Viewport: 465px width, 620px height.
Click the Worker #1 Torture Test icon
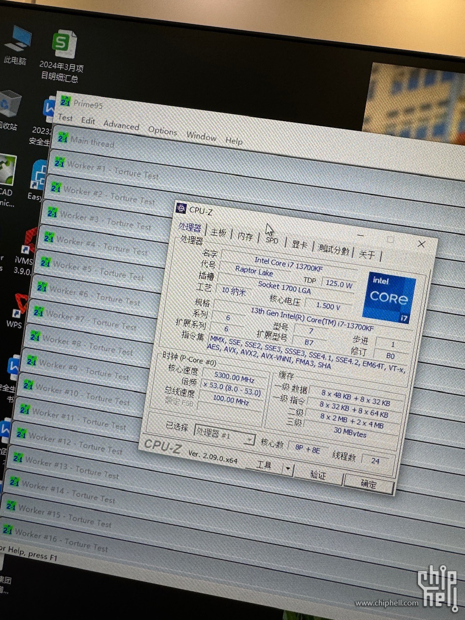(59, 162)
